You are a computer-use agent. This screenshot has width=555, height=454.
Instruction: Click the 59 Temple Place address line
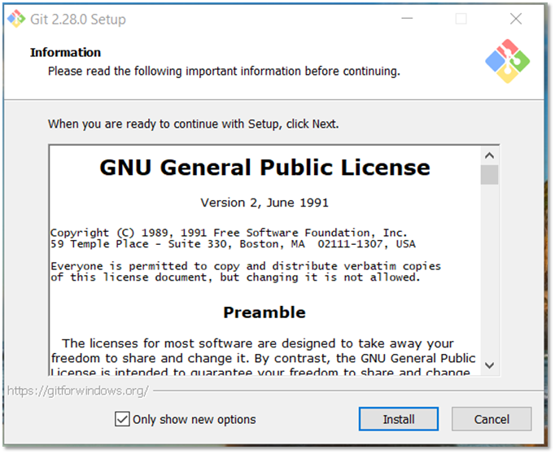coord(233,244)
